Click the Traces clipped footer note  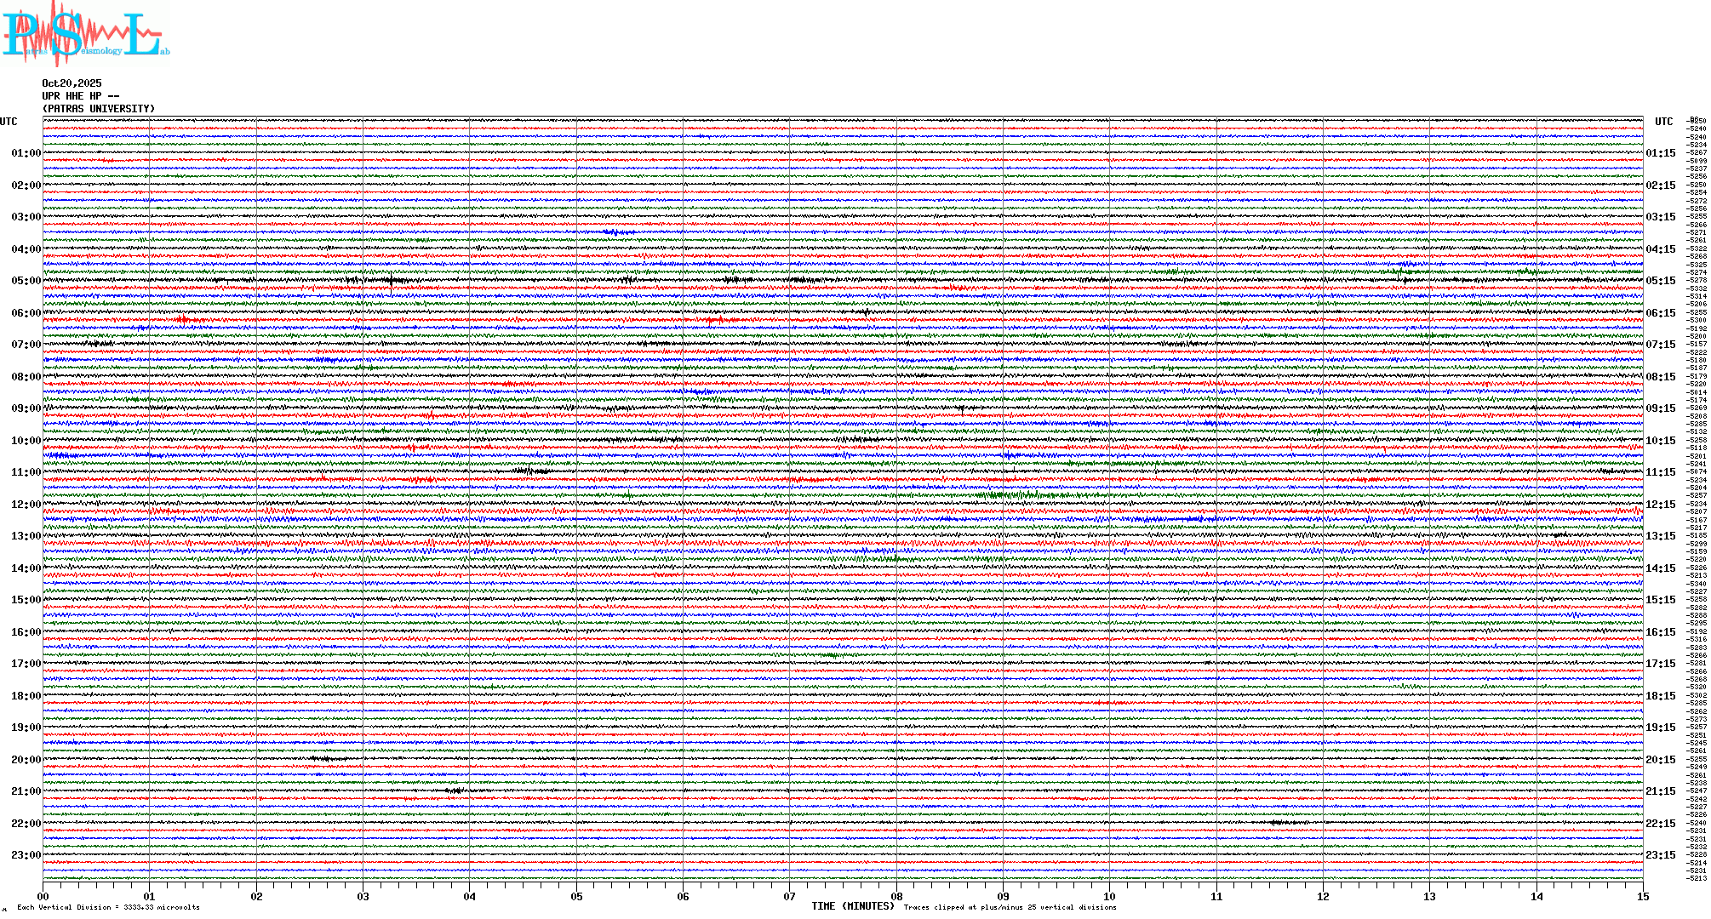(1010, 907)
